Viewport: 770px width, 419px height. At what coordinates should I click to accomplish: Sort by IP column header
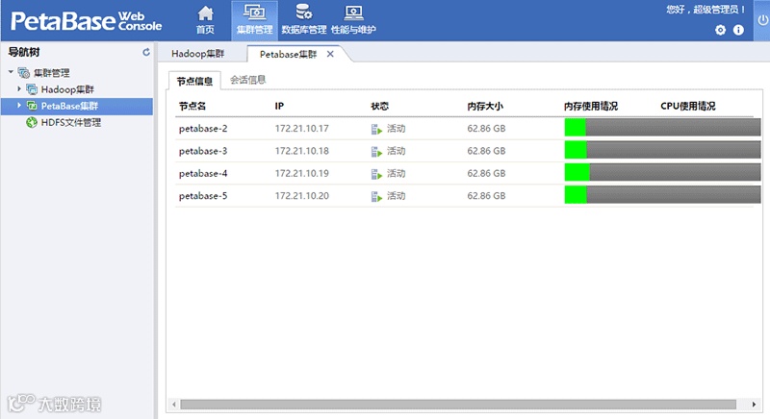[x=279, y=106]
